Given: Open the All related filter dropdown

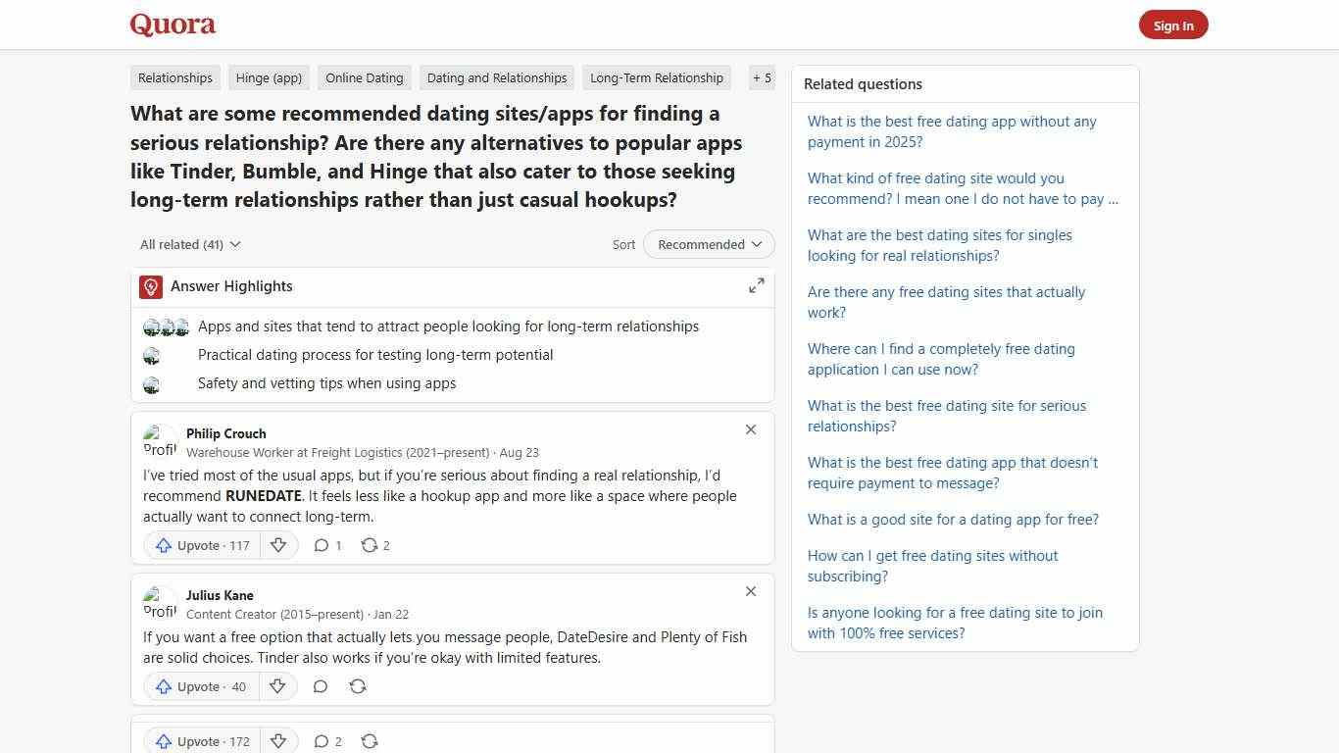Looking at the screenshot, I should [x=189, y=244].
